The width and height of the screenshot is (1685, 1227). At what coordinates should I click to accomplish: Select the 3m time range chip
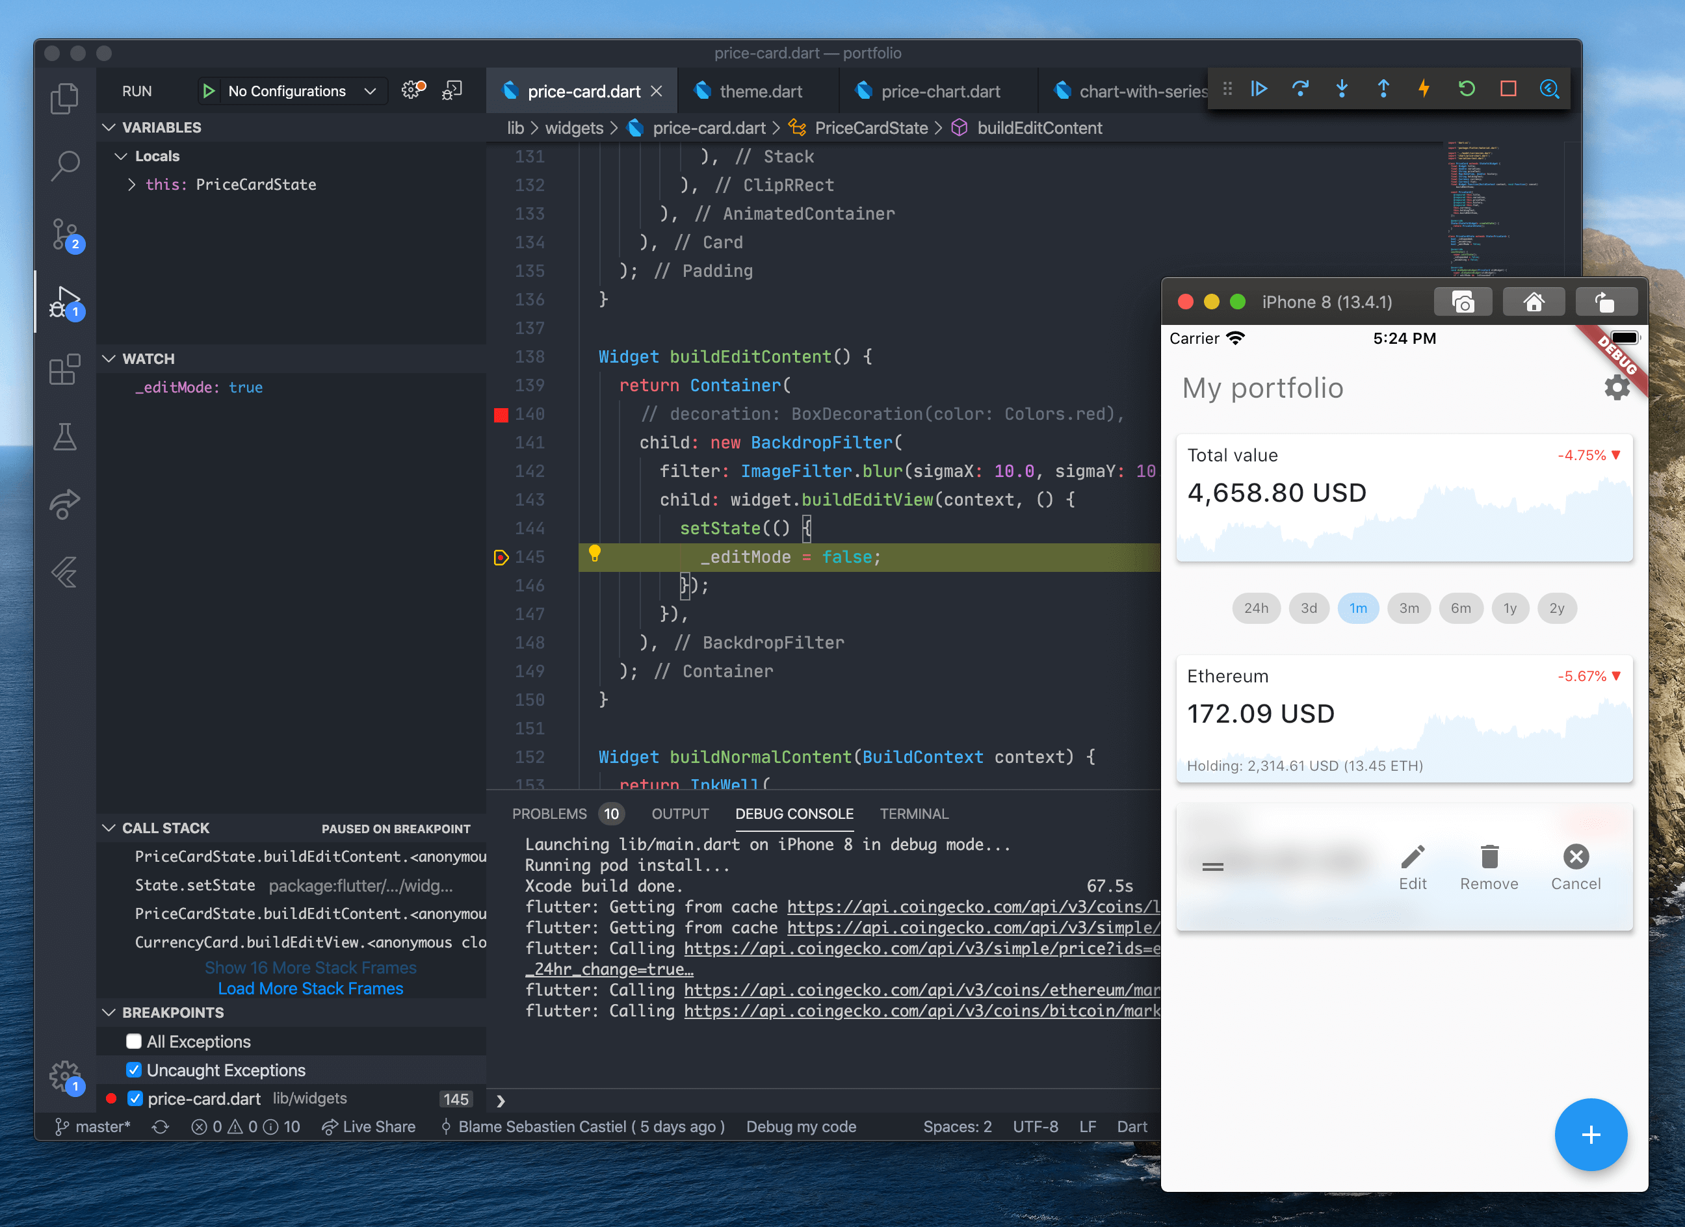(x=1409, y=608)
